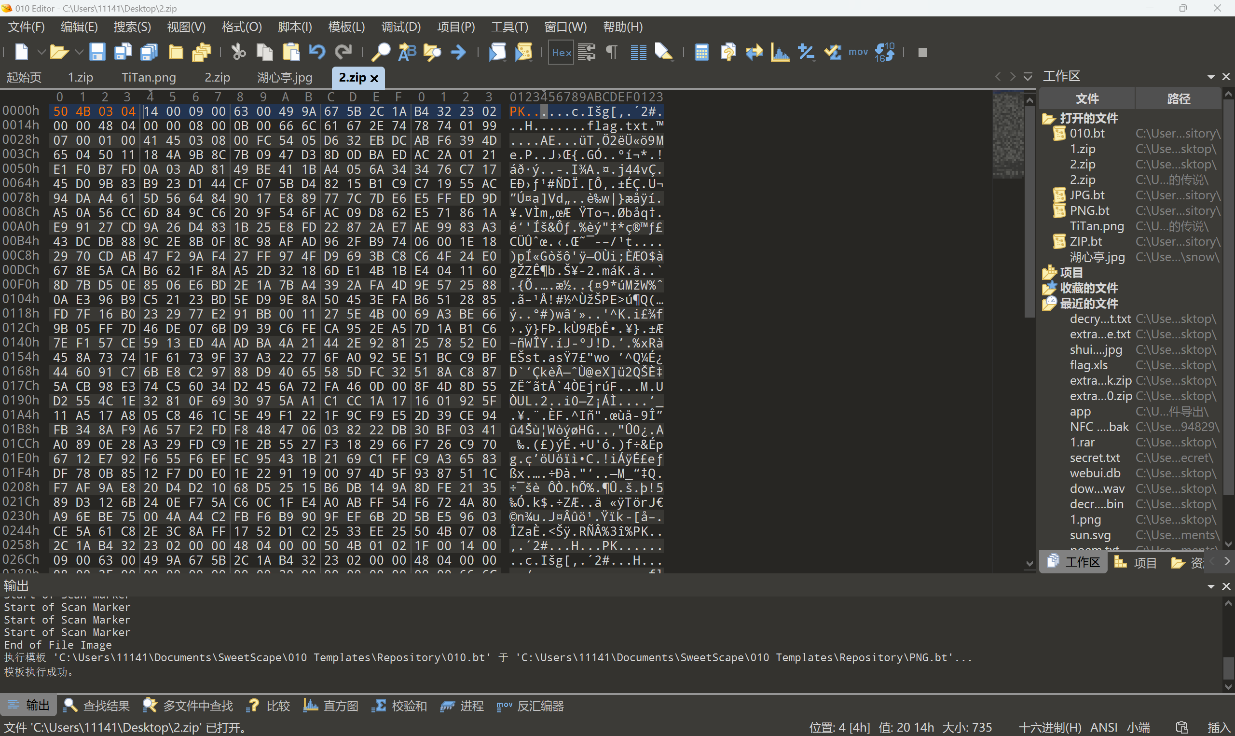Viewport: 1235px width, 736px height.
Task: Toggle the show whitespace pilcrow icon
Action: 612,52
